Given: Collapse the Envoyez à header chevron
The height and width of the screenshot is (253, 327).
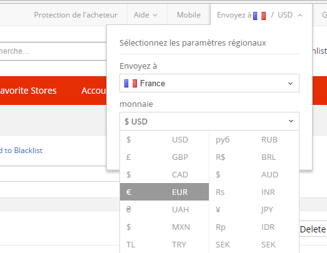Looking at the screenshot, I should pyautogui.click(x=300, y=15).
